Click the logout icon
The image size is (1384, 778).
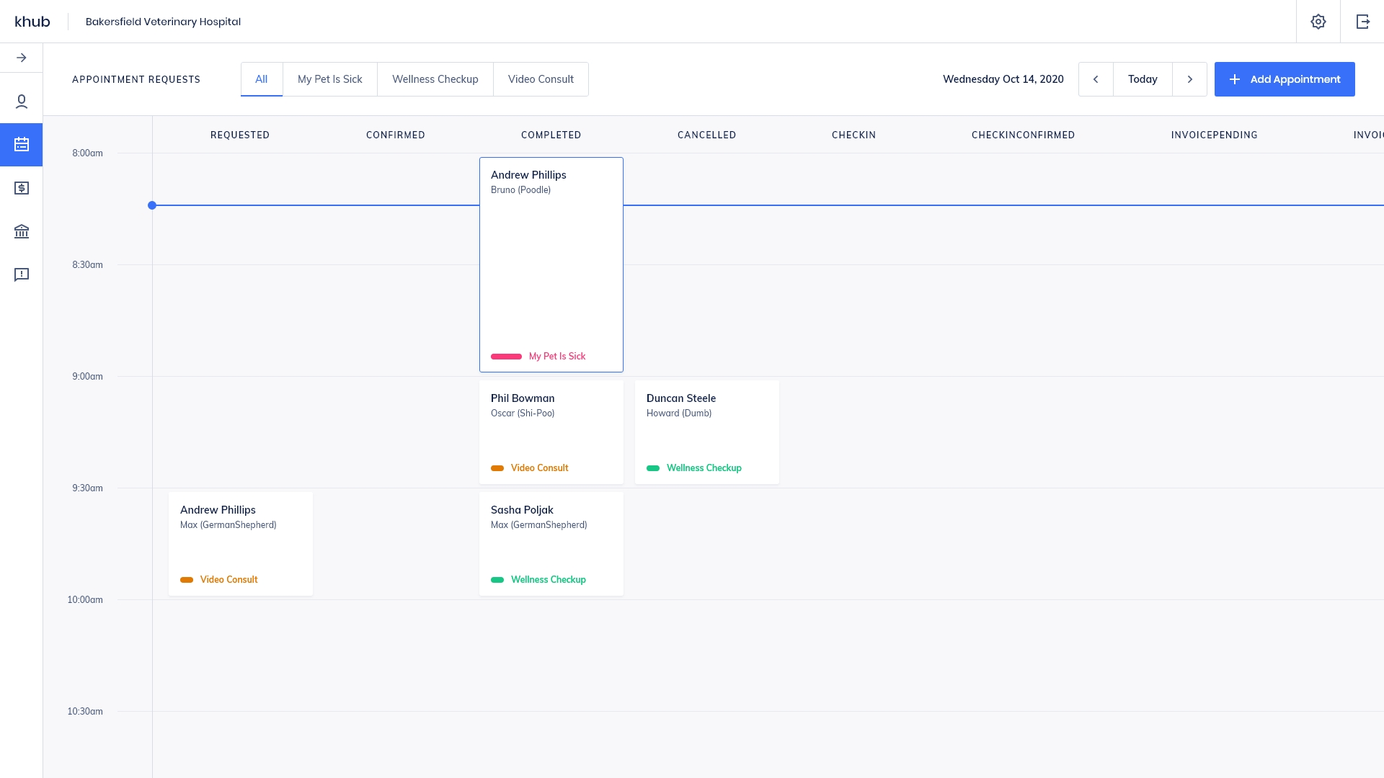coord(1362,22)
